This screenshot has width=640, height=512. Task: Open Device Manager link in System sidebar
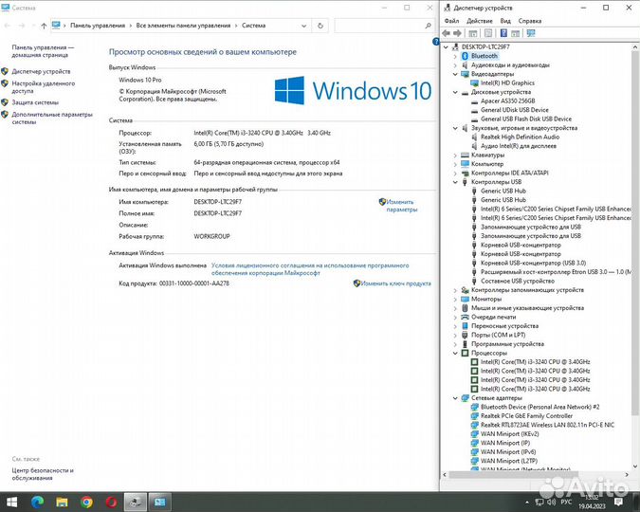(41, 71)
